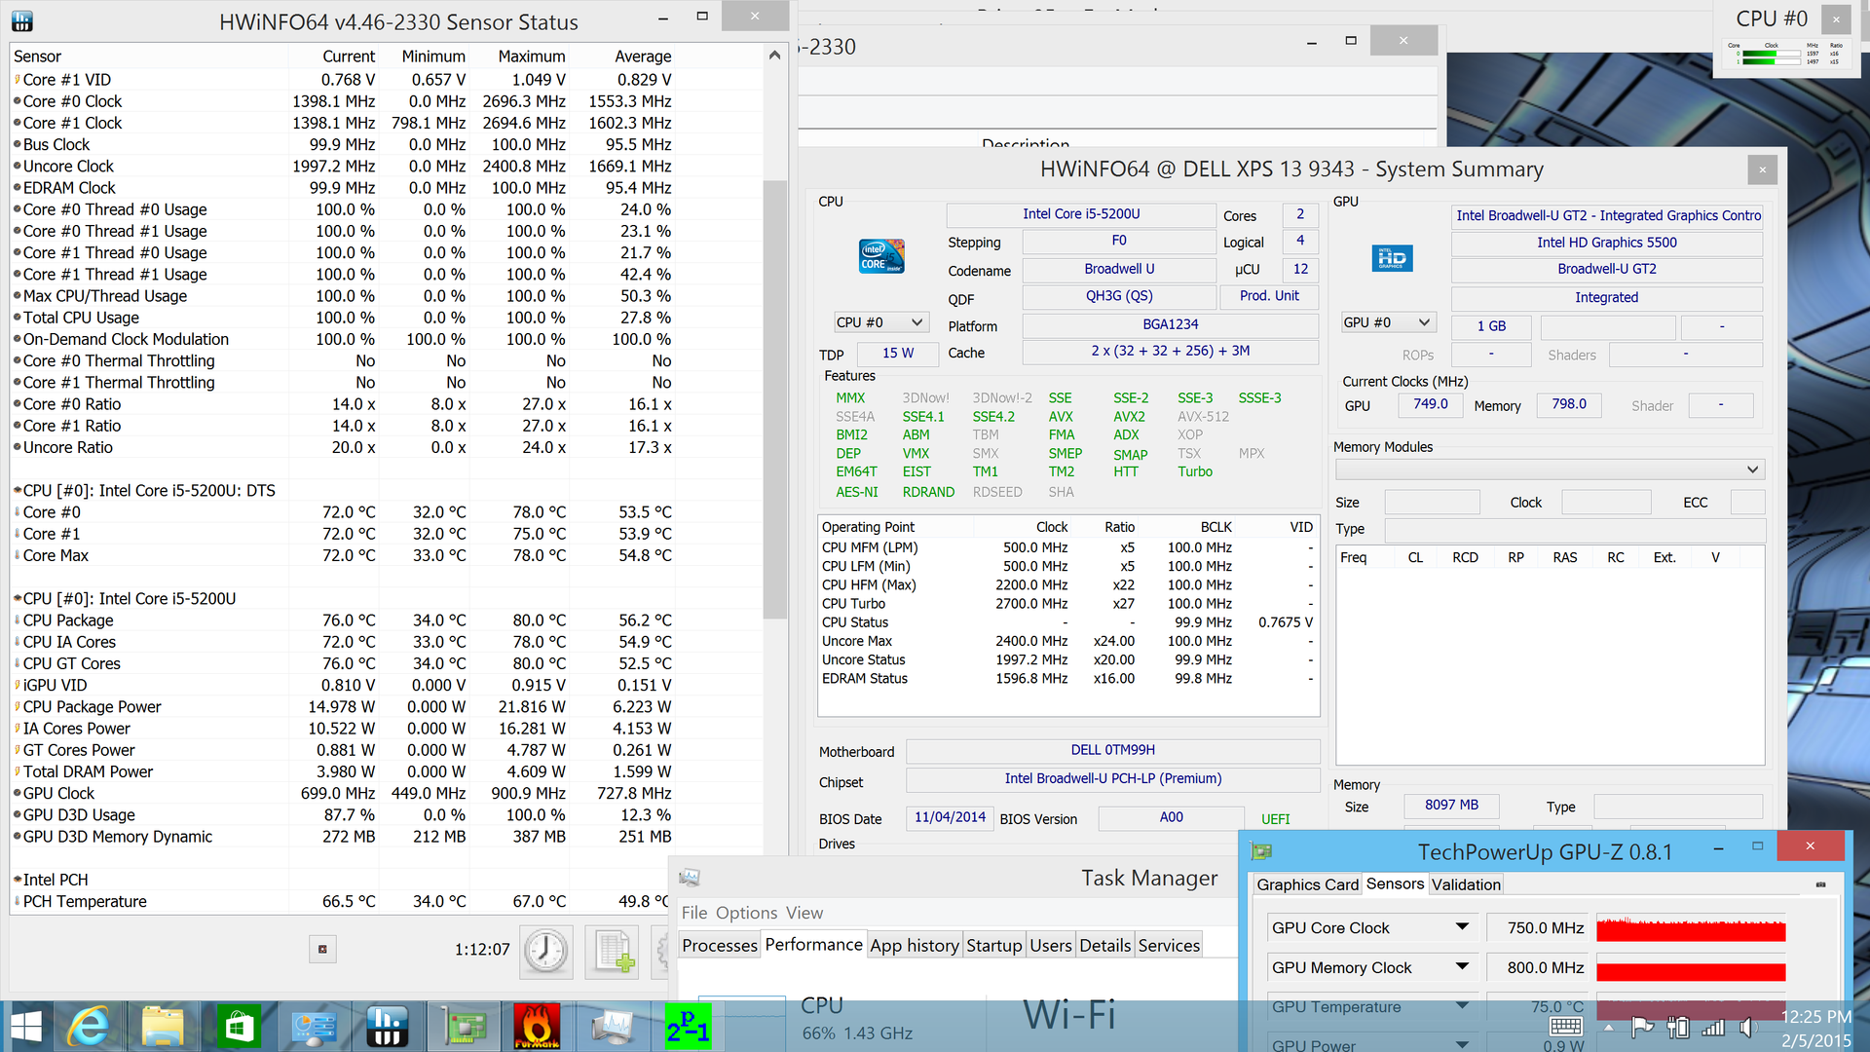Click the HWiNFO clock reset timer icon
1870x1052 pixels.
click(x=545, y=950)
